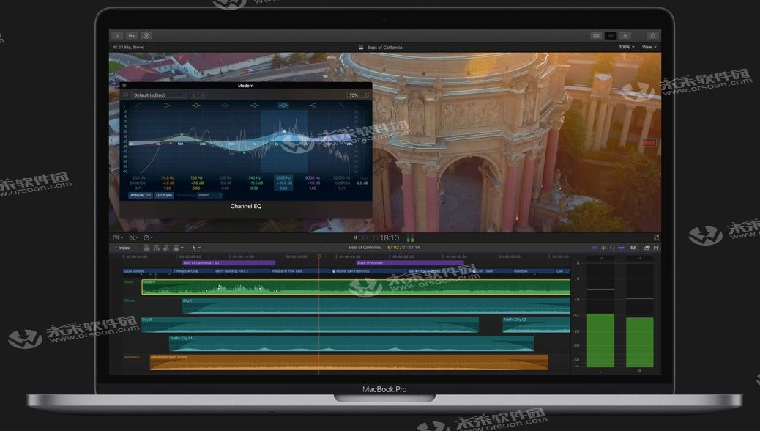Click the viewer audio meter icon
This screenshot has height=431, width=760.
click(410, 237)
